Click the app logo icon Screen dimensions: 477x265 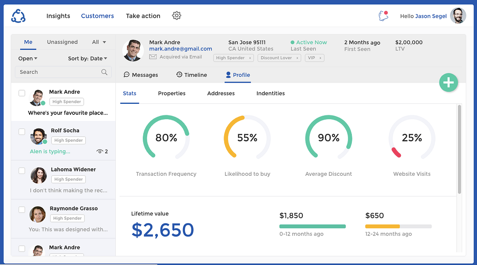[19, 16]
